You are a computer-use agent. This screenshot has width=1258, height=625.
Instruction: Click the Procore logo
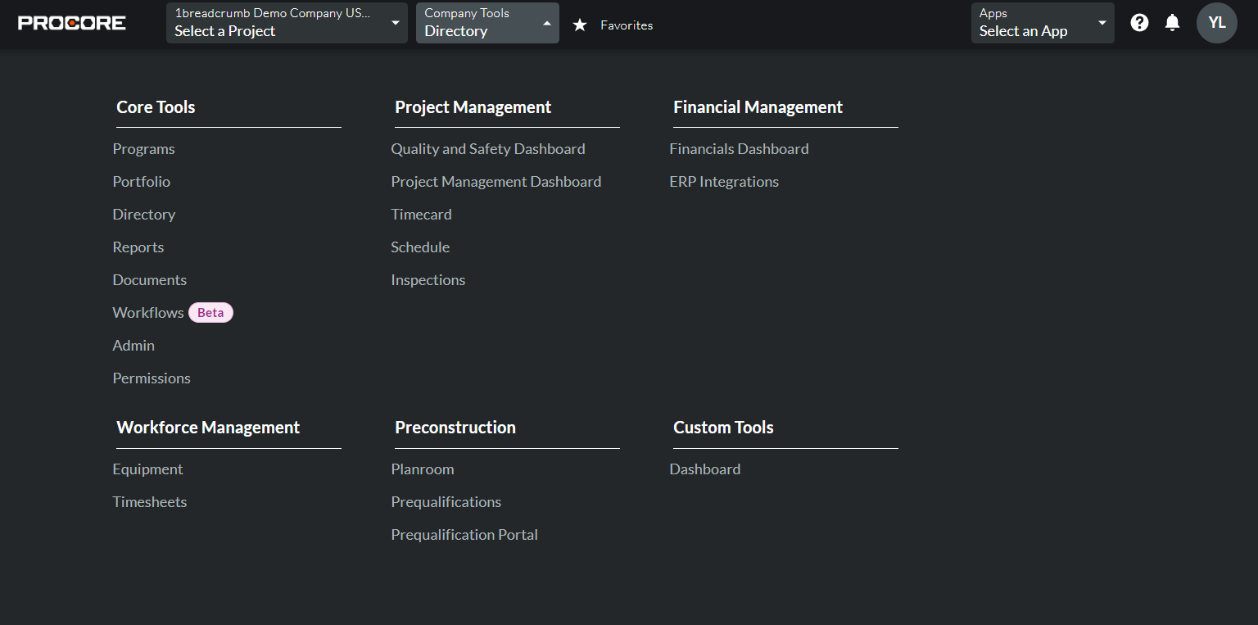tap(71, 22)
